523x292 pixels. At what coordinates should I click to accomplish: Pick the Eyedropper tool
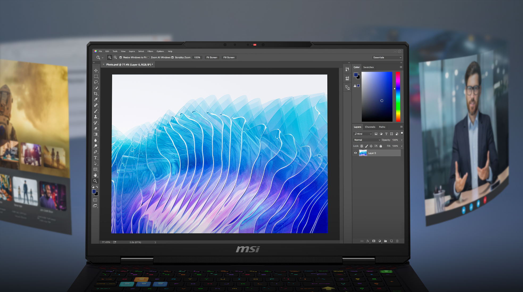point(96,99)
